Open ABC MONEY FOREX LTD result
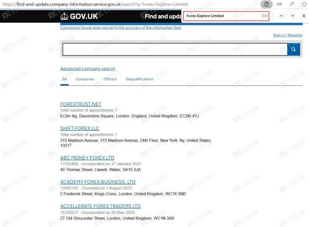This screenshot has height=227, width=309. pyautogui.click(x=87, y=158)
